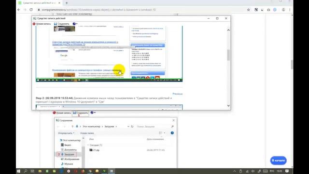Click the blue В начало button

(x=278, y=160)
